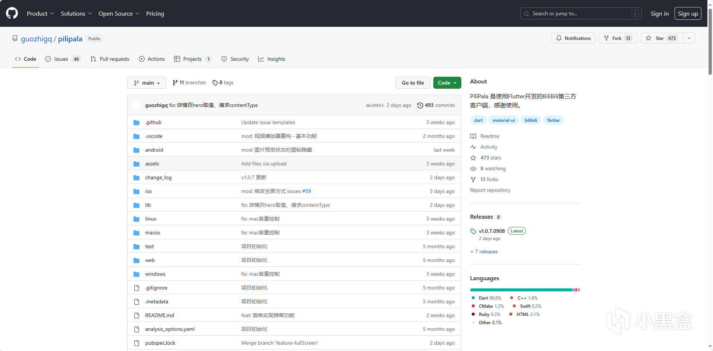The height and width of the screenshot is (351, 713).
Task: Click the Readme book icon in About
Action: [x=473, y=136]
